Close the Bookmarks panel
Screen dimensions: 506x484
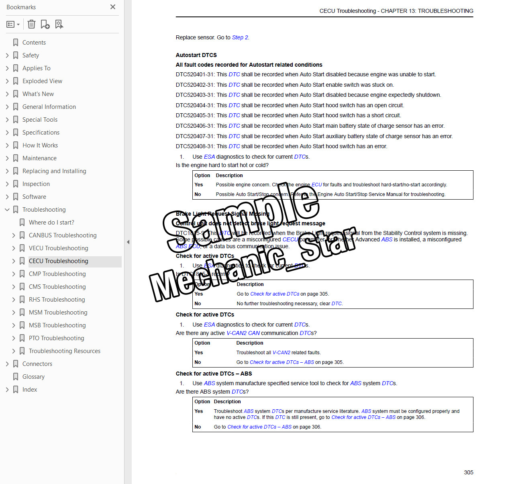[113, 7]
